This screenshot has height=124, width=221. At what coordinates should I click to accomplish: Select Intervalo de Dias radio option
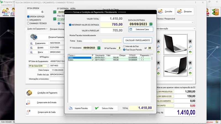(x=124, y=46)
